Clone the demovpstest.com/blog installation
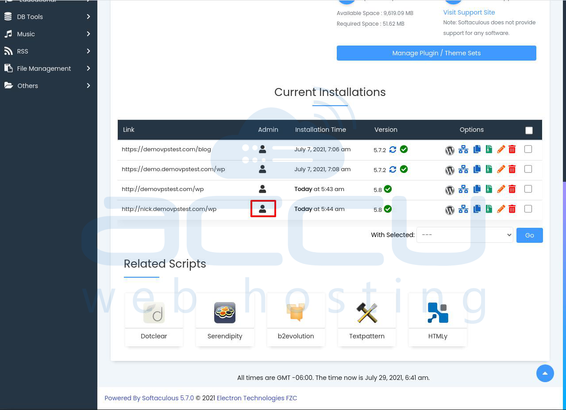Image resolution: width=566 pixels, height=410 pixels. pos(477,149)
